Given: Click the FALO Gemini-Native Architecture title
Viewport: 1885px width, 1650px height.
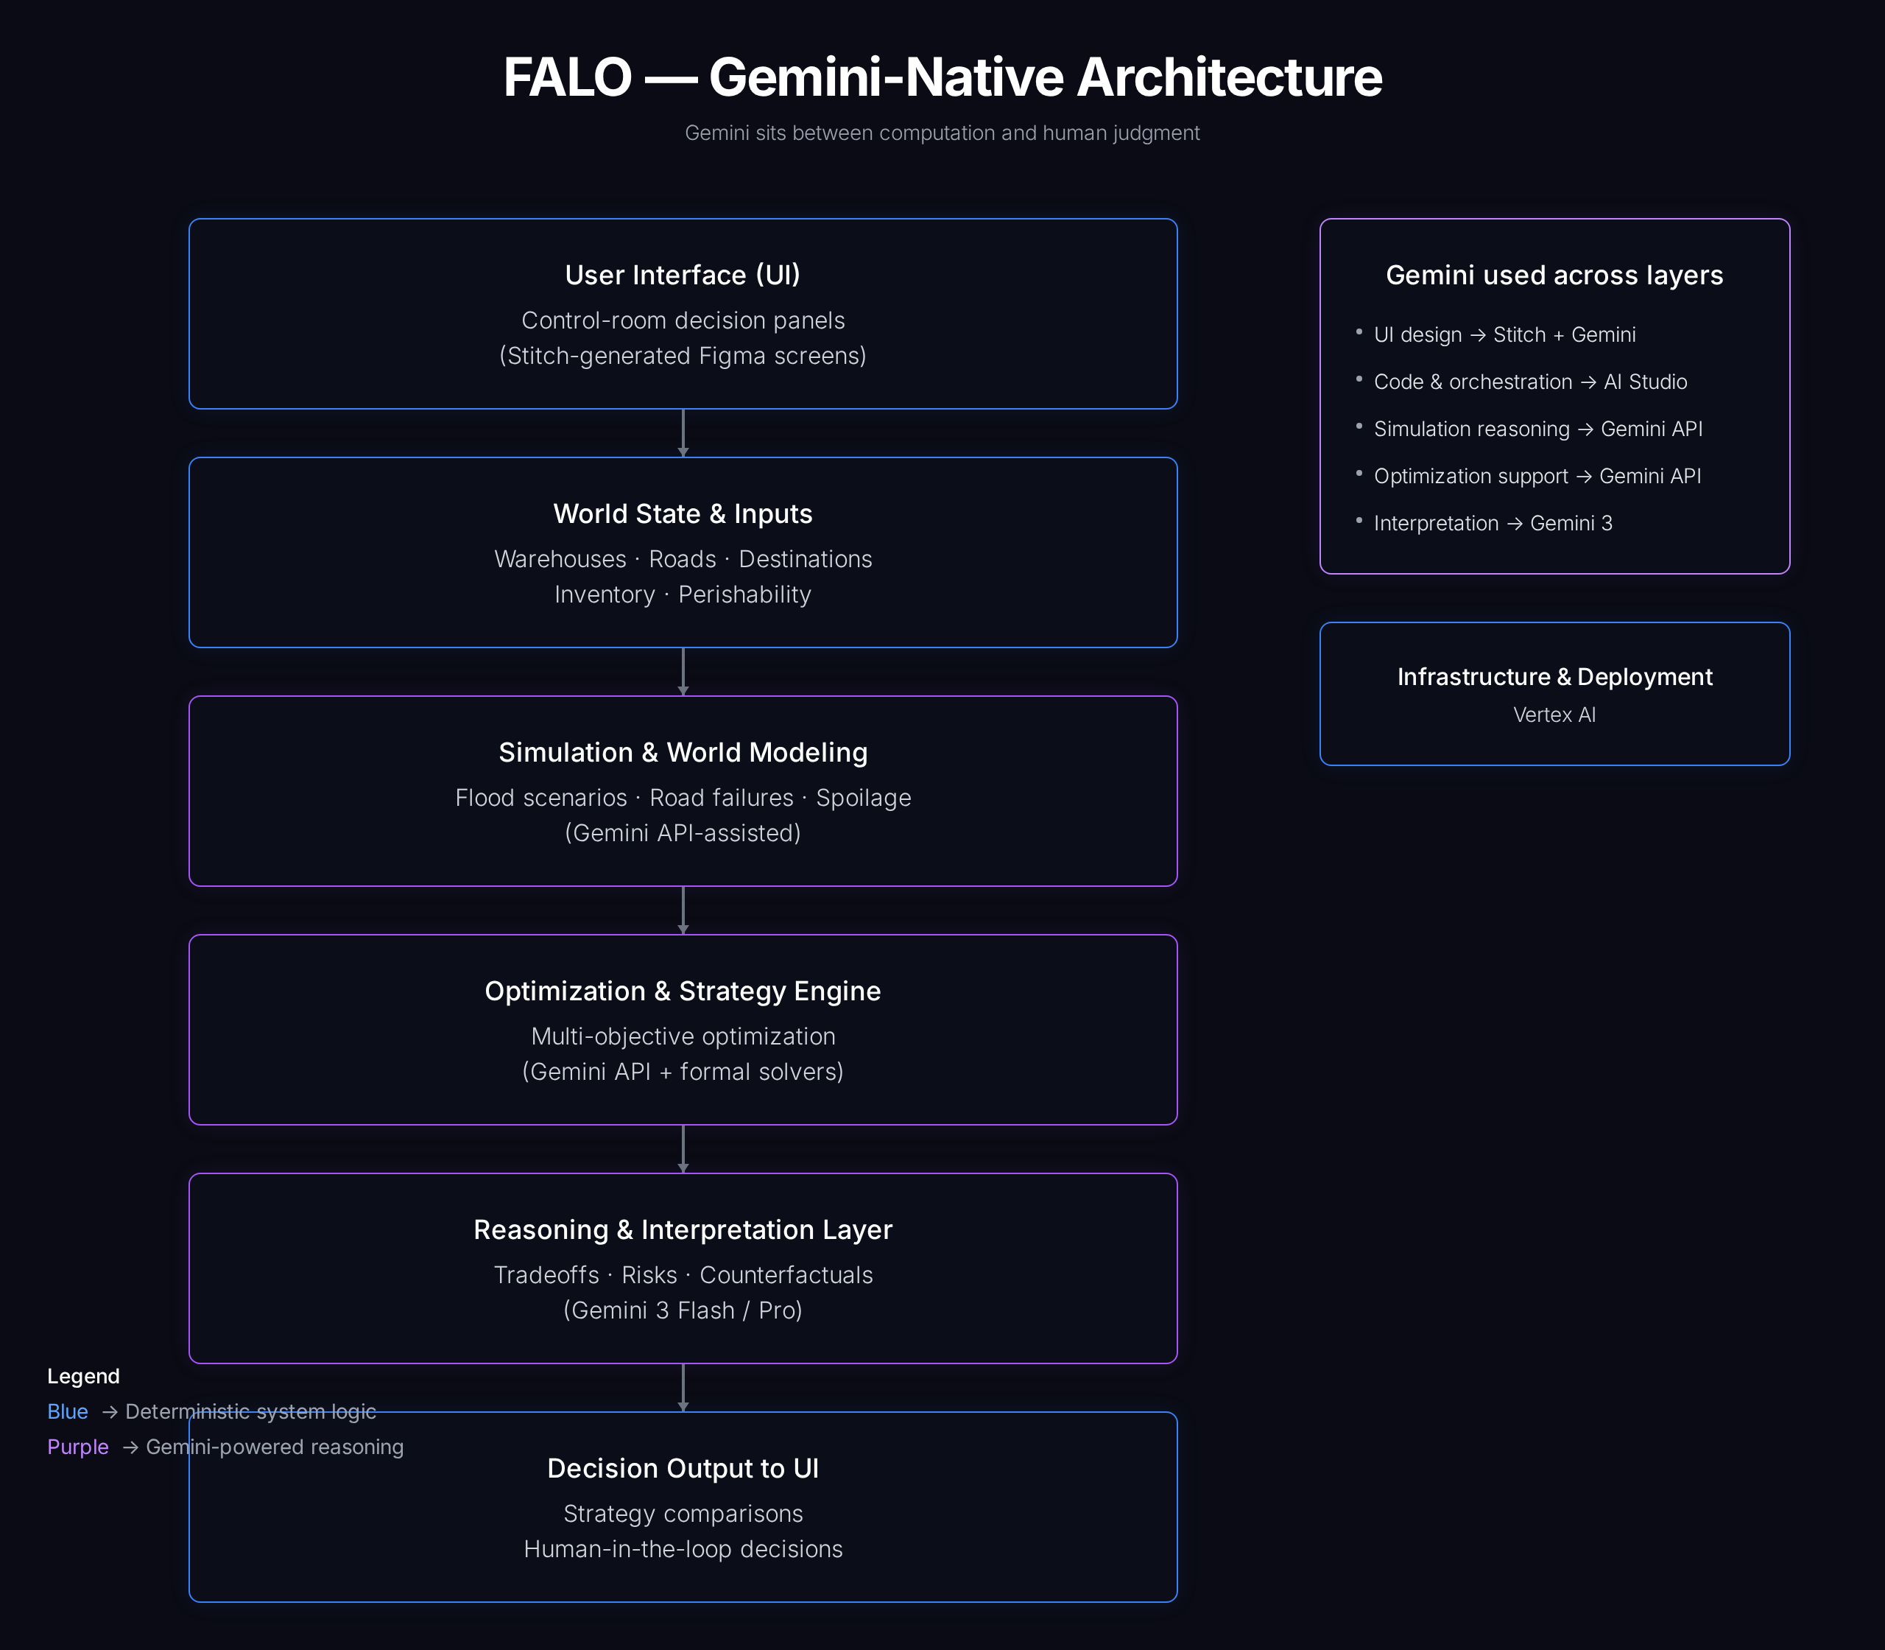Looking at the screenshot, I should pyautogui.click(x=942, y=77).
